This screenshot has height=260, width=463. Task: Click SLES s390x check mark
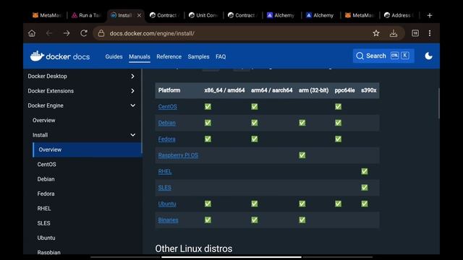coord(365,188)
